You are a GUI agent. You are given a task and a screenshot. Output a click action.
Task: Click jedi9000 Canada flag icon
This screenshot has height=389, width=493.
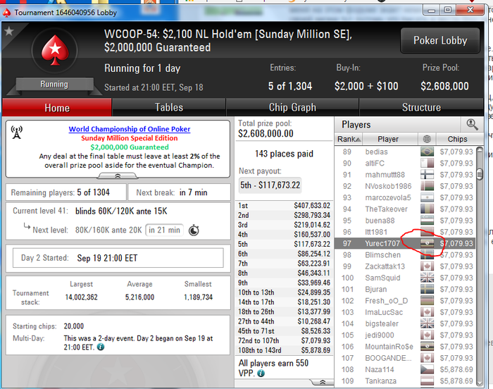(x=427, y=335)
